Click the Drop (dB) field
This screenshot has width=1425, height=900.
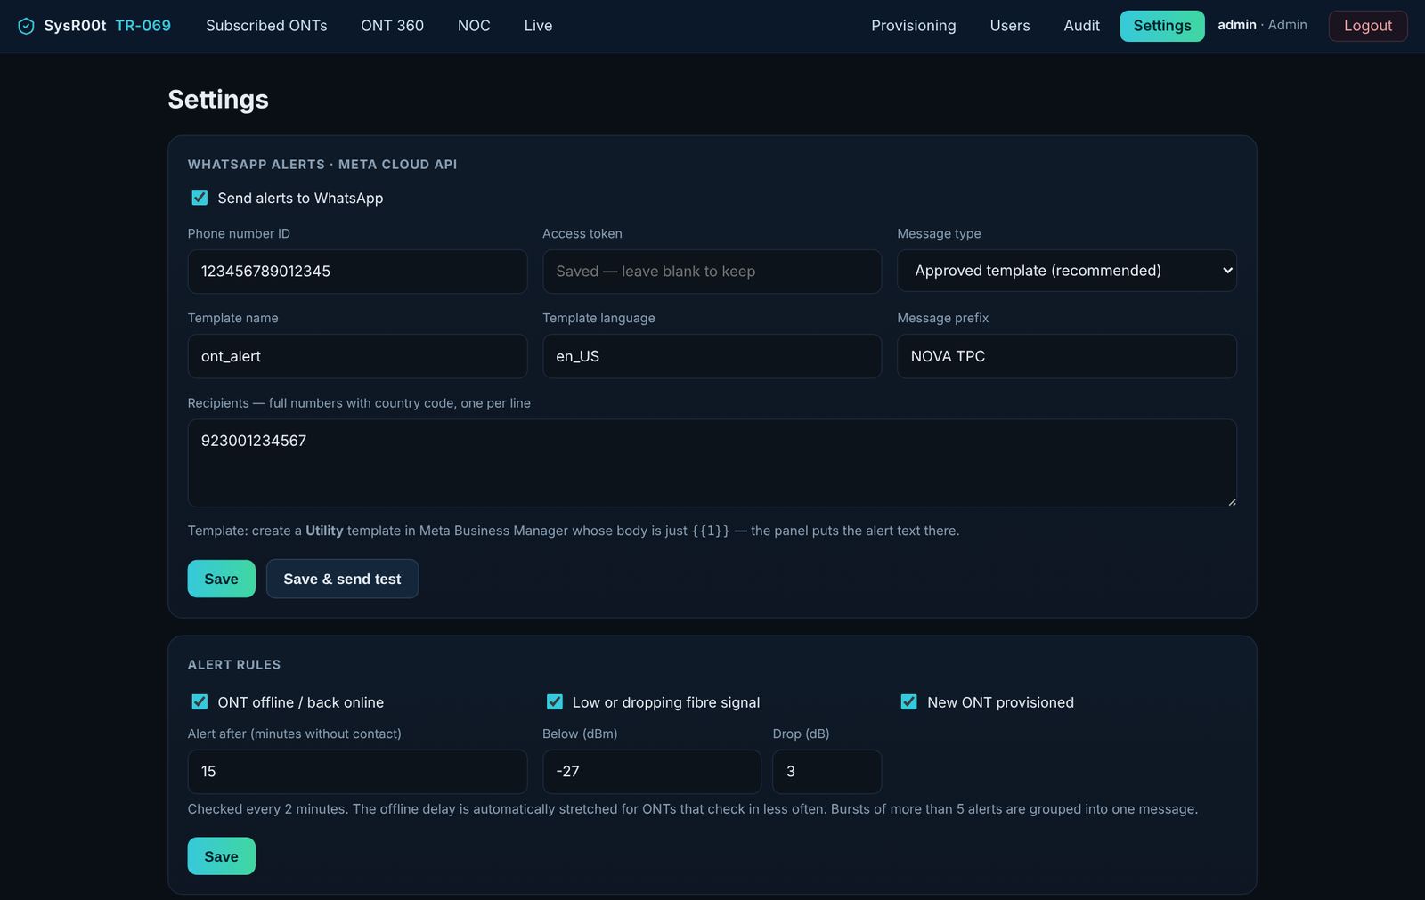point(826,772)
